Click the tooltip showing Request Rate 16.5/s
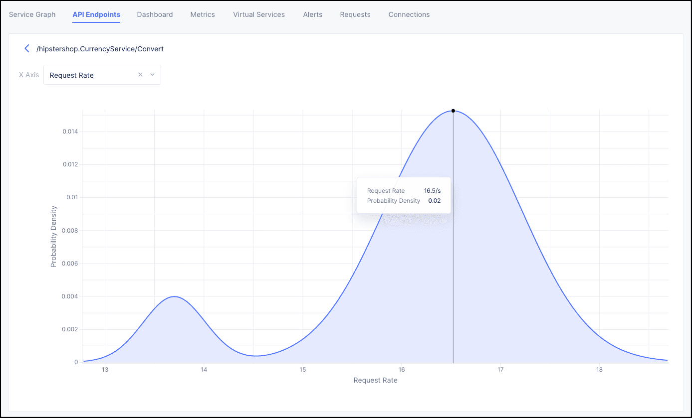The height and width of the screenshot is (418, 692). [404, 195]
